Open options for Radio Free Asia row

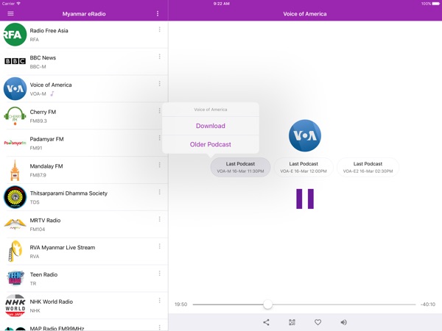click(x=160, y=29)
